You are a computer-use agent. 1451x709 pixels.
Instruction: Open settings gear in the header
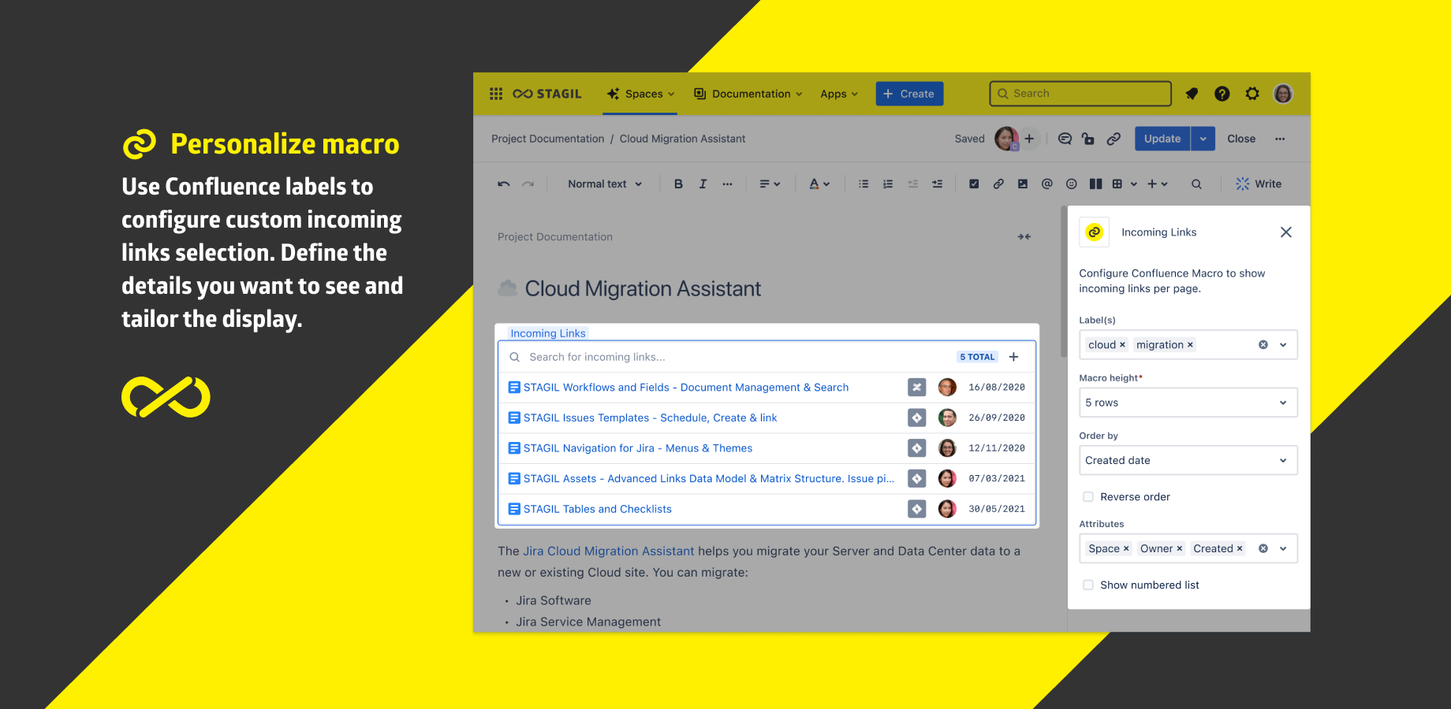tap(1252, 94)
